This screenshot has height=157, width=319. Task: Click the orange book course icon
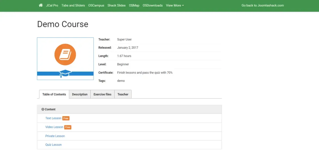point(65,55)
